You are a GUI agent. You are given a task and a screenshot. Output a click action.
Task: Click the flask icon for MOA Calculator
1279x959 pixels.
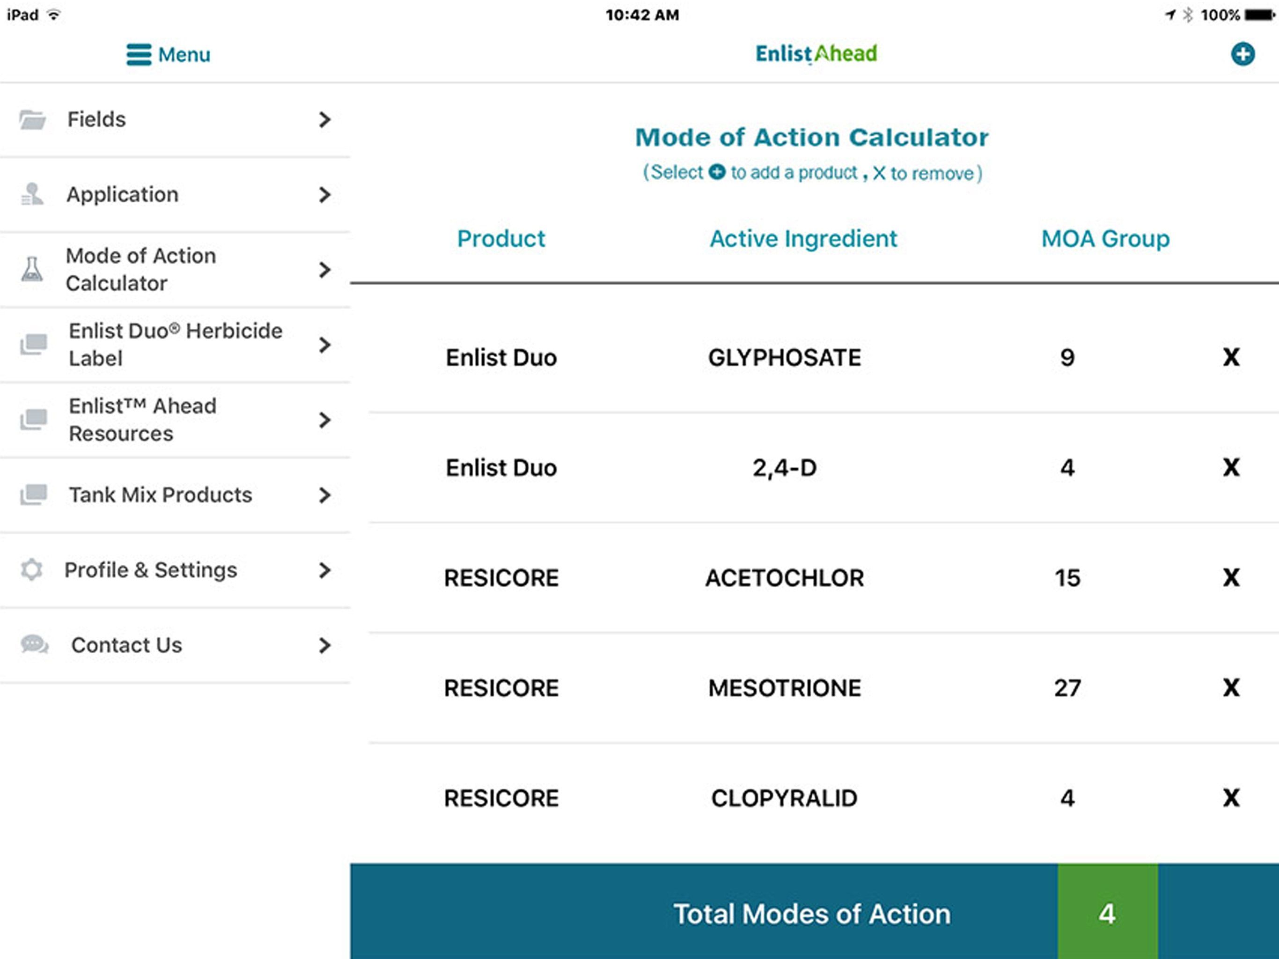(32, 270)
